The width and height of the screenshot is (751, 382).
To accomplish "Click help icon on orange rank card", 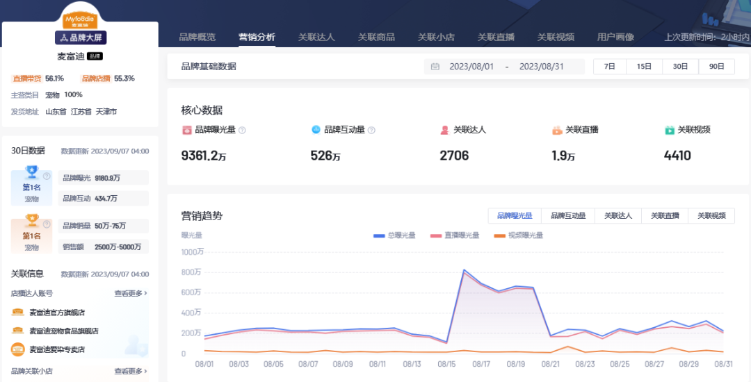I will 47,224.
